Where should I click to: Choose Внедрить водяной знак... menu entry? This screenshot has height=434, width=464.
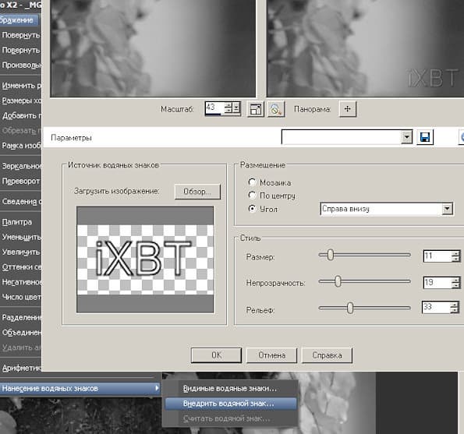tap(231, 404)
